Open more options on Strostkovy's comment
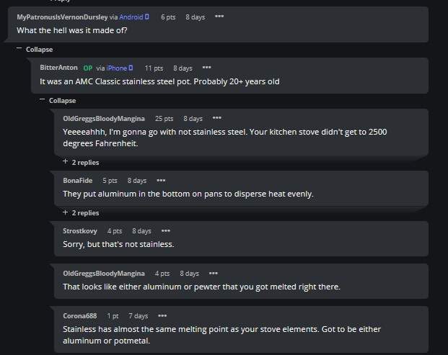This screenshot has width=448, height=355. tap(165, 231)
